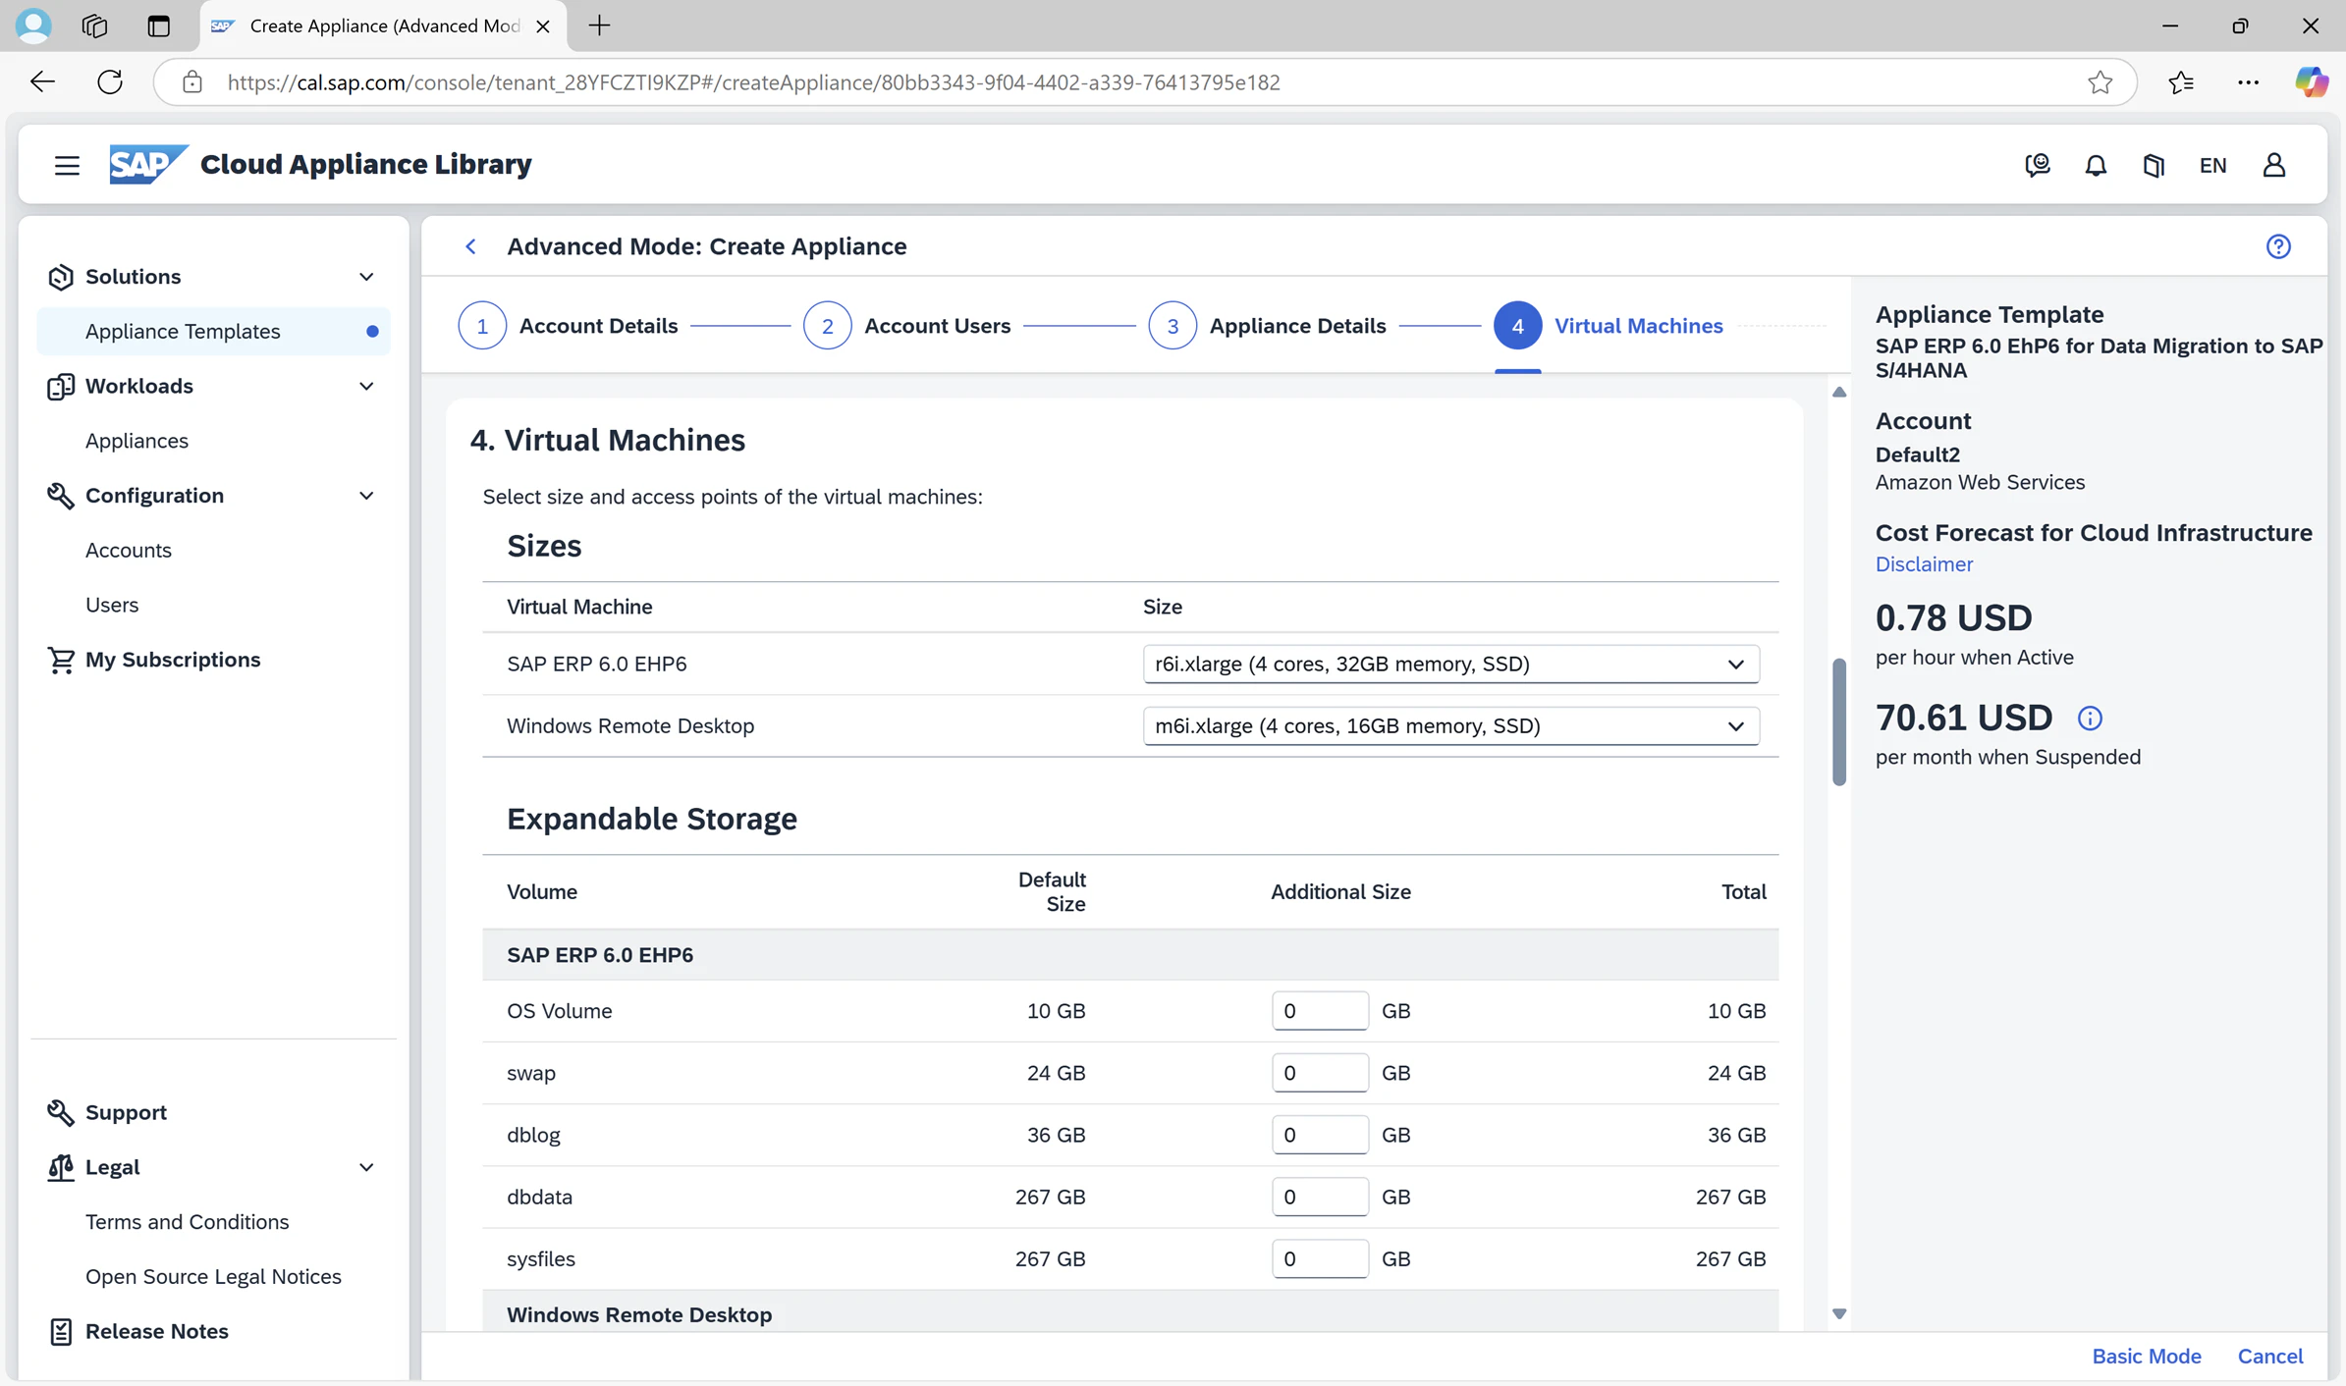Image resolution: width=2346 pixels, height=1386 pixels.
Task: Go to step 1 Account Details
Action: point(568,326)
